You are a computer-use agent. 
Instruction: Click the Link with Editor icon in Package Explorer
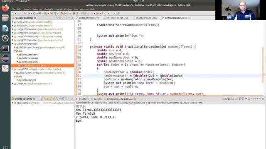(60, 18)
